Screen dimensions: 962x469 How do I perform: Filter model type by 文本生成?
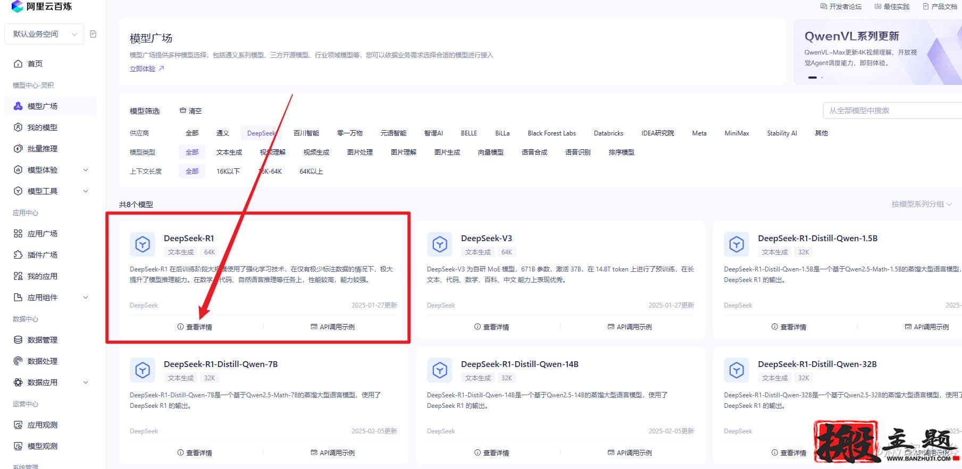point(229,152)
